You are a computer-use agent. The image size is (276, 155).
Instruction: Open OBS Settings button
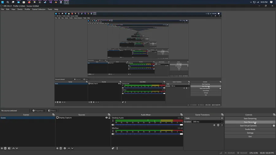pyautogui.click(x=250, y=133)
